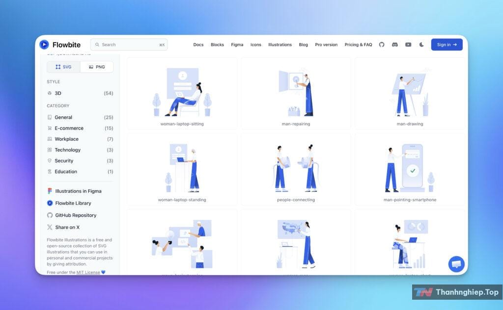Go to the Pricing & FAQ page
This screenshot has height=310, width=503.
[x=359, y=45]
